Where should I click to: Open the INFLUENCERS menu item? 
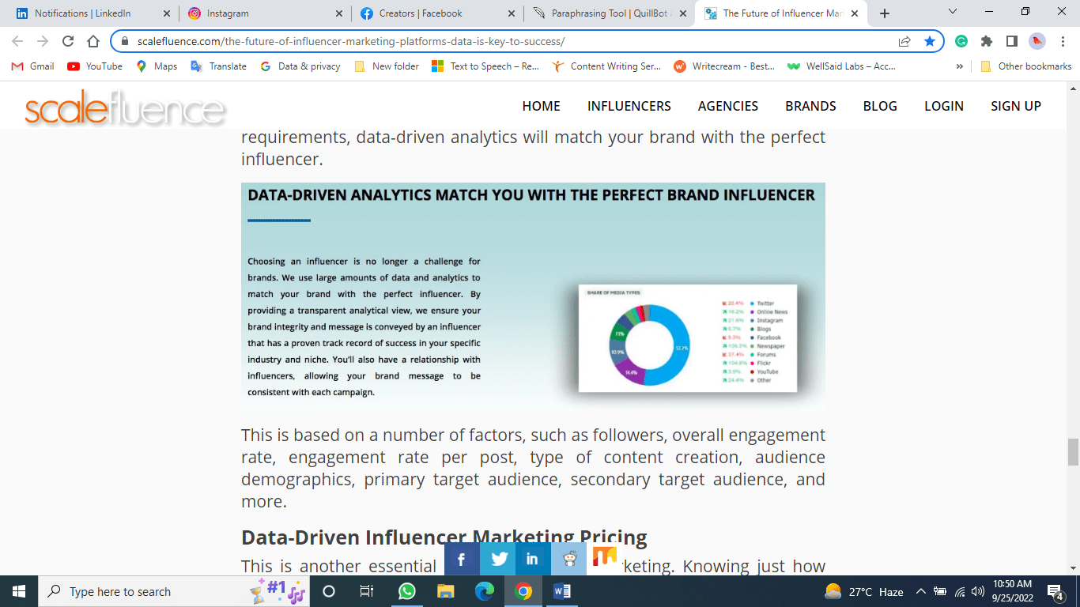point(629,106)
